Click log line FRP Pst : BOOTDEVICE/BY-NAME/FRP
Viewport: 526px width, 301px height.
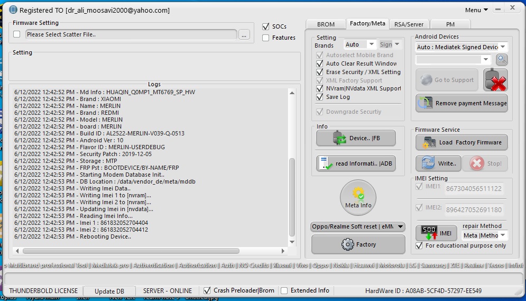[97, 168]
